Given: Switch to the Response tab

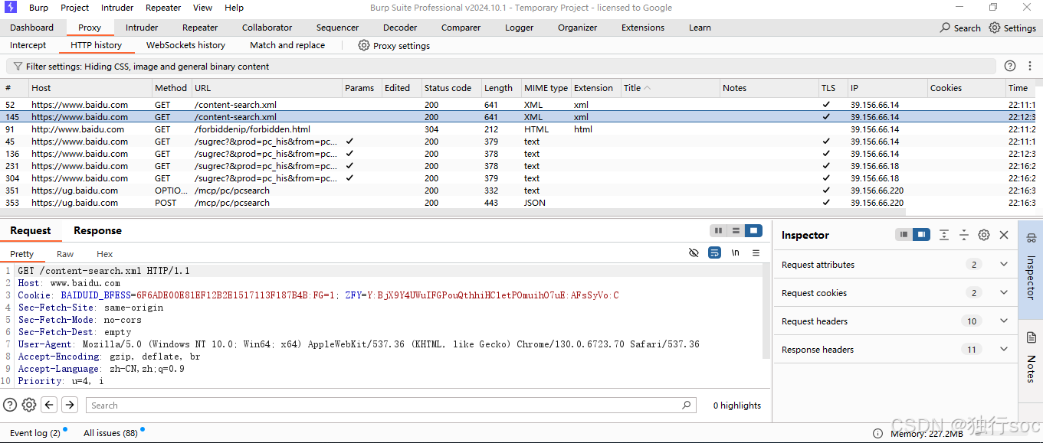Looking at the screenshot, I should click(97, 230).
